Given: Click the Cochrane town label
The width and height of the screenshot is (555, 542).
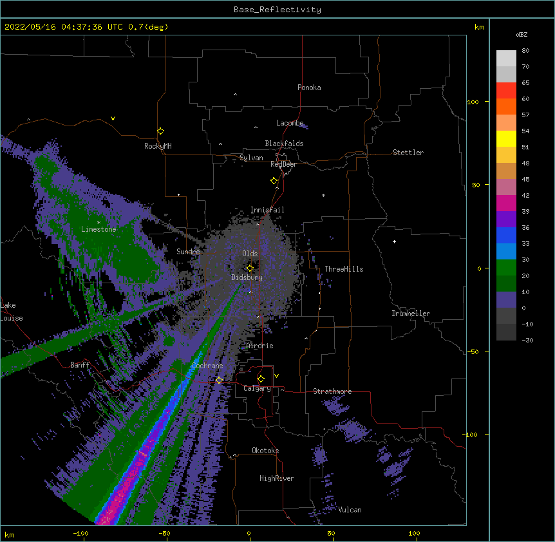Looking at the screenshot, I should 207,366.
